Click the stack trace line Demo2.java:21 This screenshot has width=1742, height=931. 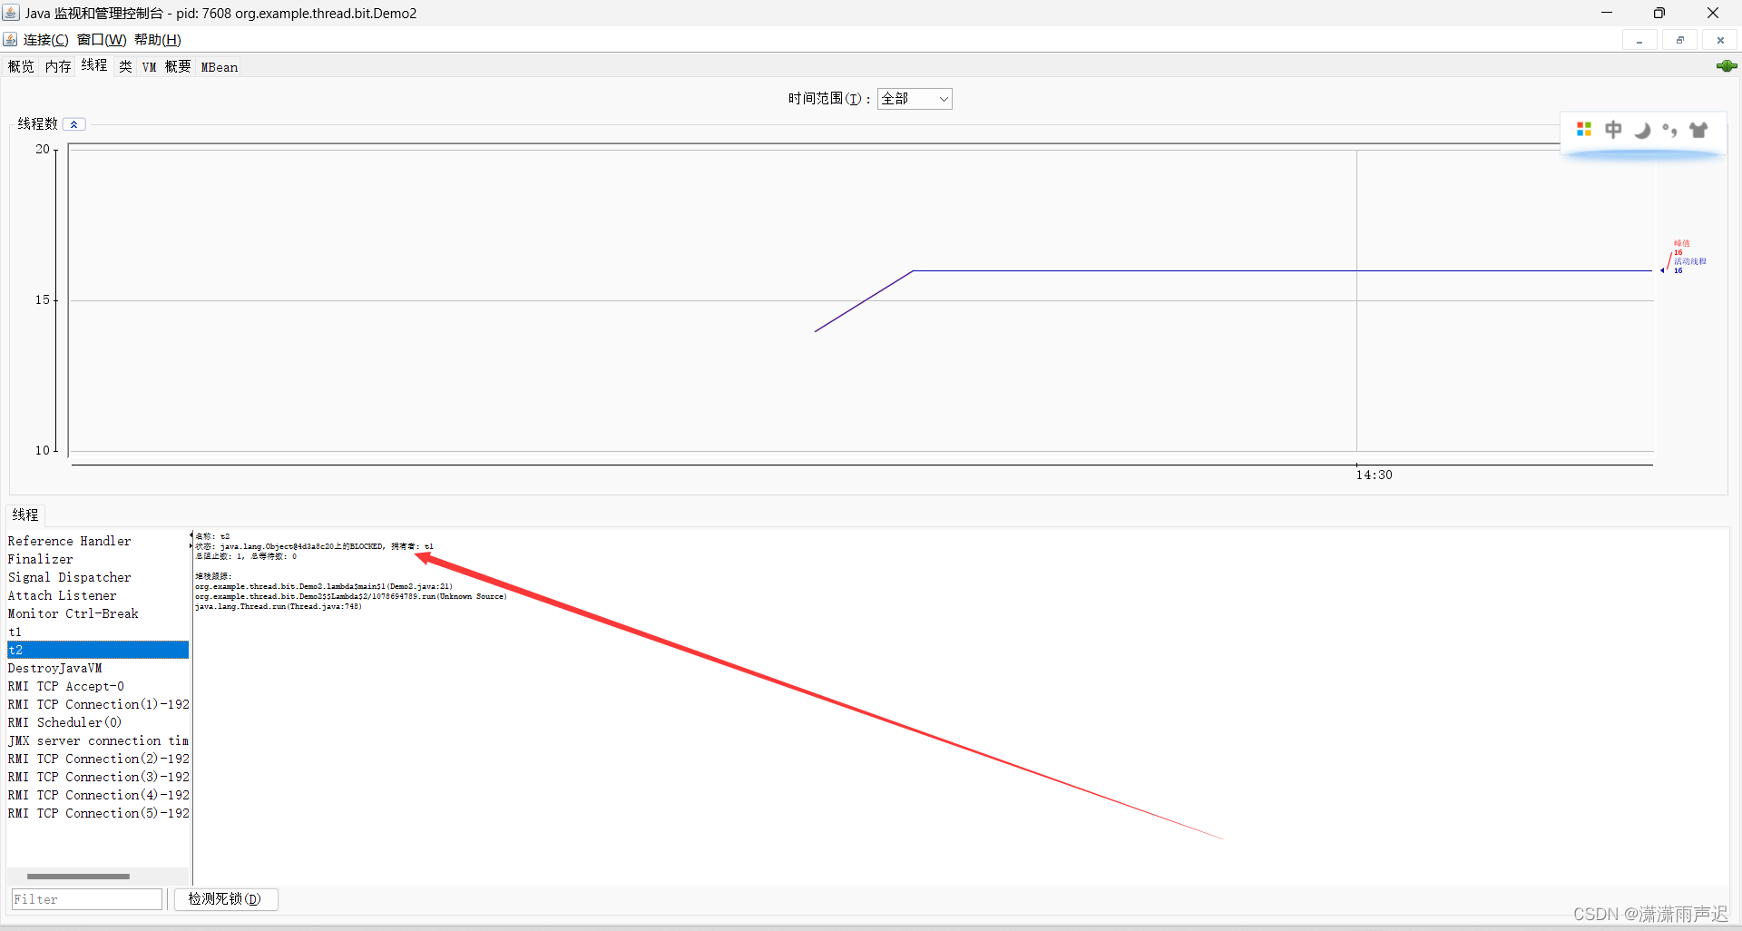click(324, 586)
